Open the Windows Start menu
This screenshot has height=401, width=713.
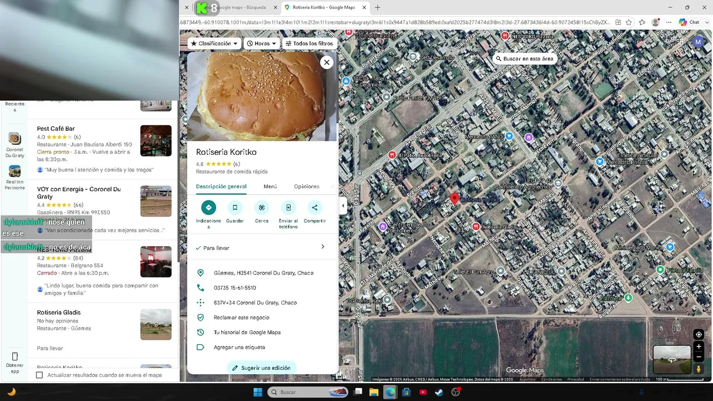point(258,392)
